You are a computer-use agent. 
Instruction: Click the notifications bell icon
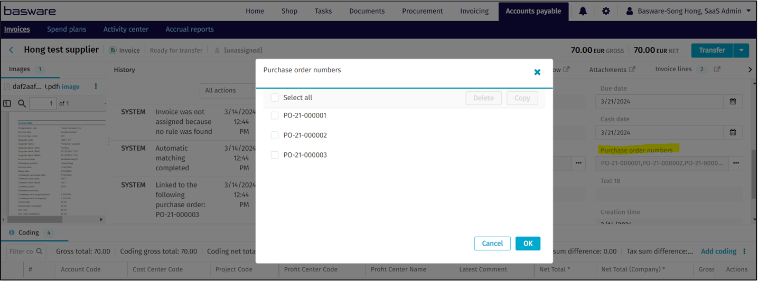tap(583, 11)
